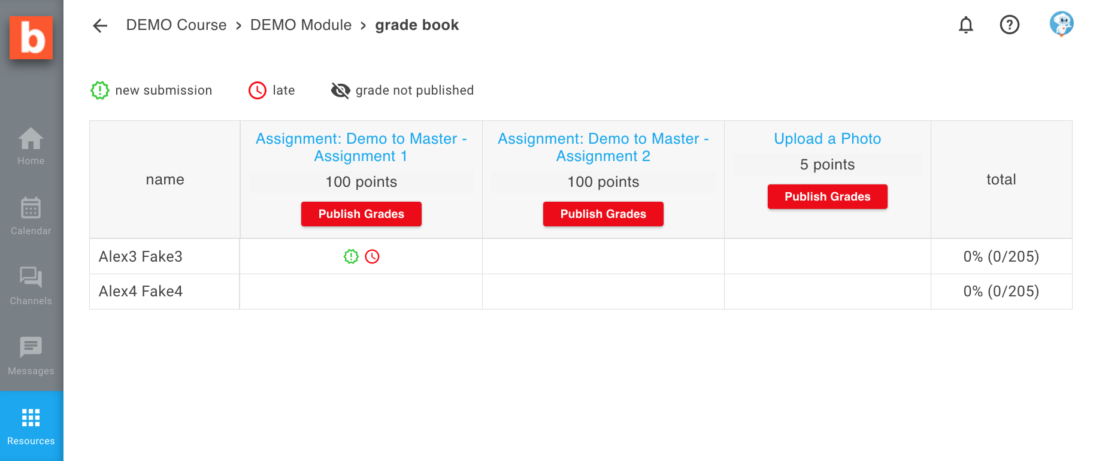
Task: Publish grades for Assignment 2
Action: tap(603, 214)
